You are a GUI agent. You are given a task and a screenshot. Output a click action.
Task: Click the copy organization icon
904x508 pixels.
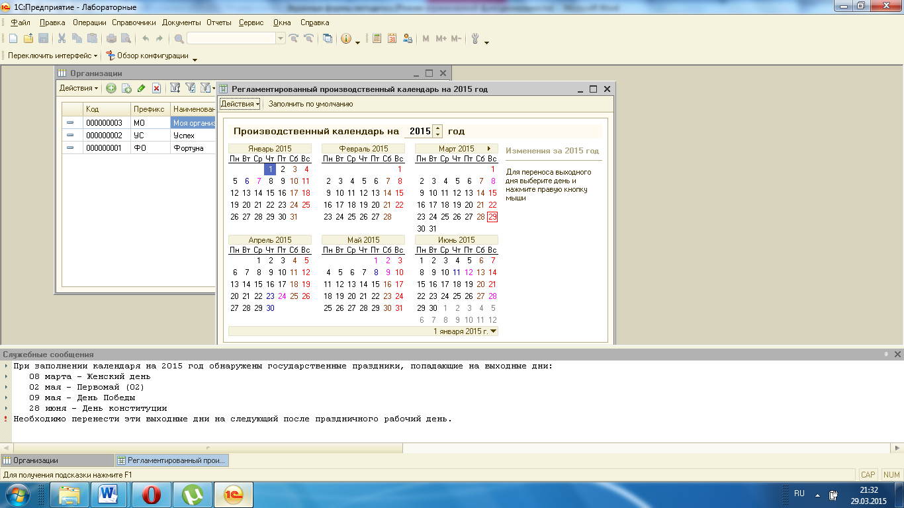tap(126, 88)
